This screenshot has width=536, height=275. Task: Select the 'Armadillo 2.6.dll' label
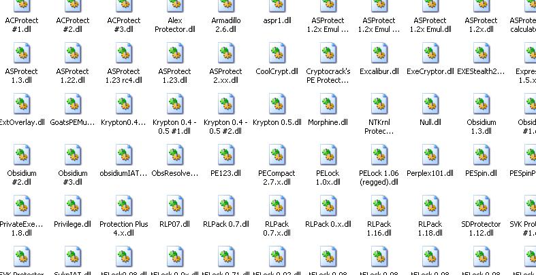pos(226,25)
